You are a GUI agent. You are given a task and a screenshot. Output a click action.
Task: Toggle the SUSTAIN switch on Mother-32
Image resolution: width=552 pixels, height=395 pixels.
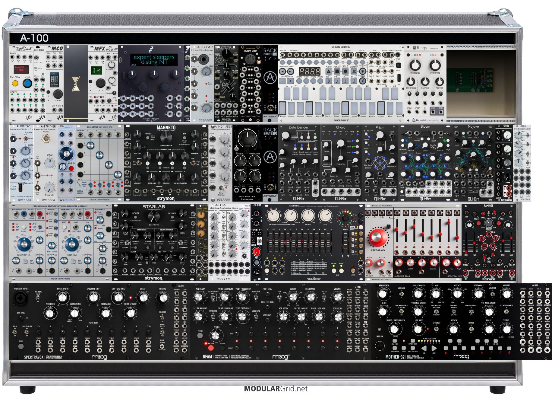point(471,329)
